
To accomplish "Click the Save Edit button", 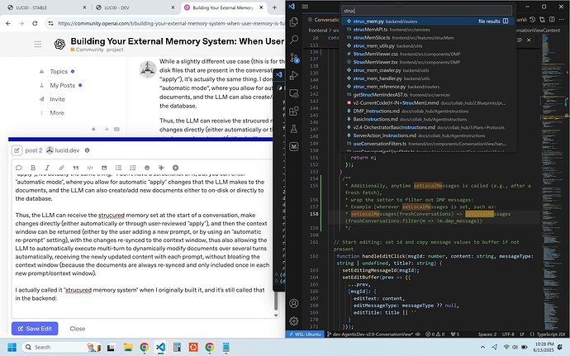I will click(x=35, y=329).
